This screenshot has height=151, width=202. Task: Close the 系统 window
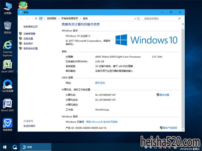click(180, 12)
